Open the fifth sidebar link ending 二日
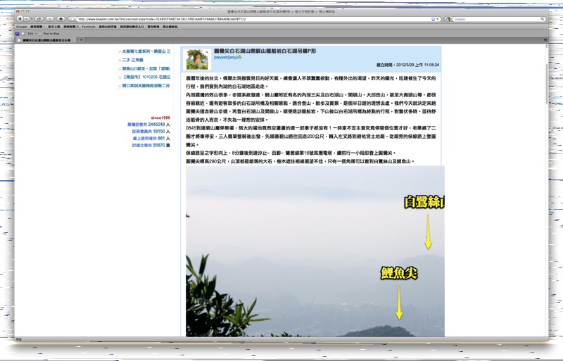563x361 pixels. (146, 86)
